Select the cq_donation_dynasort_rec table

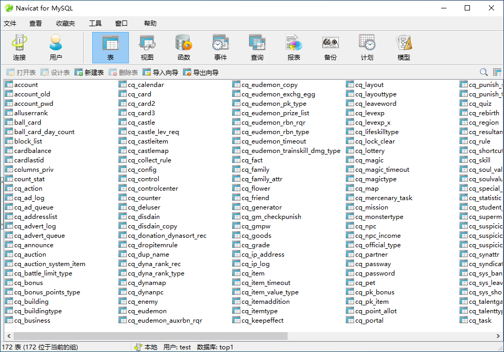pyautogui.click(x=167, y=236)
